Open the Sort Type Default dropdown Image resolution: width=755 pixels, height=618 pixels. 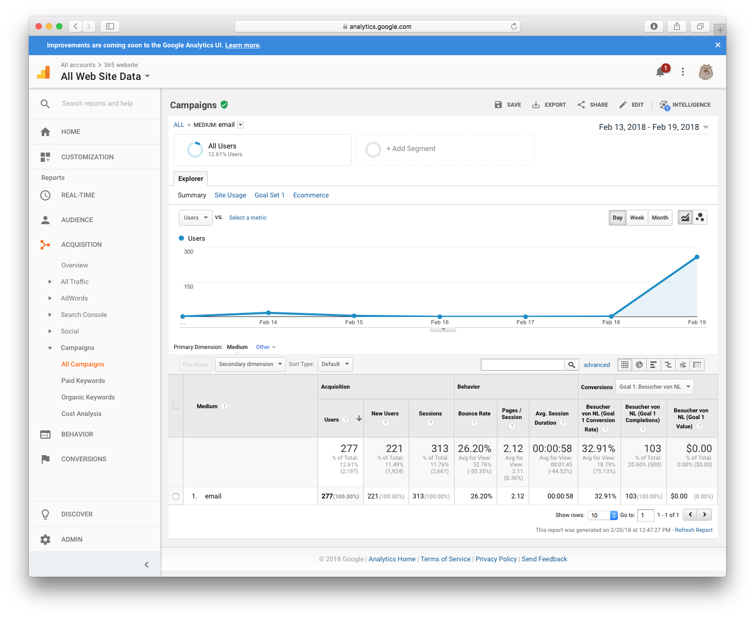coord(335,364)
